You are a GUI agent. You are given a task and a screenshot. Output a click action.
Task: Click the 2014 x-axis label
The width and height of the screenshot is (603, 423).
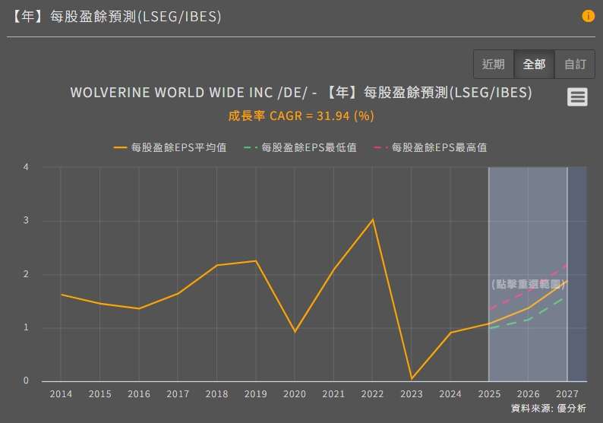tap(61, 394)
